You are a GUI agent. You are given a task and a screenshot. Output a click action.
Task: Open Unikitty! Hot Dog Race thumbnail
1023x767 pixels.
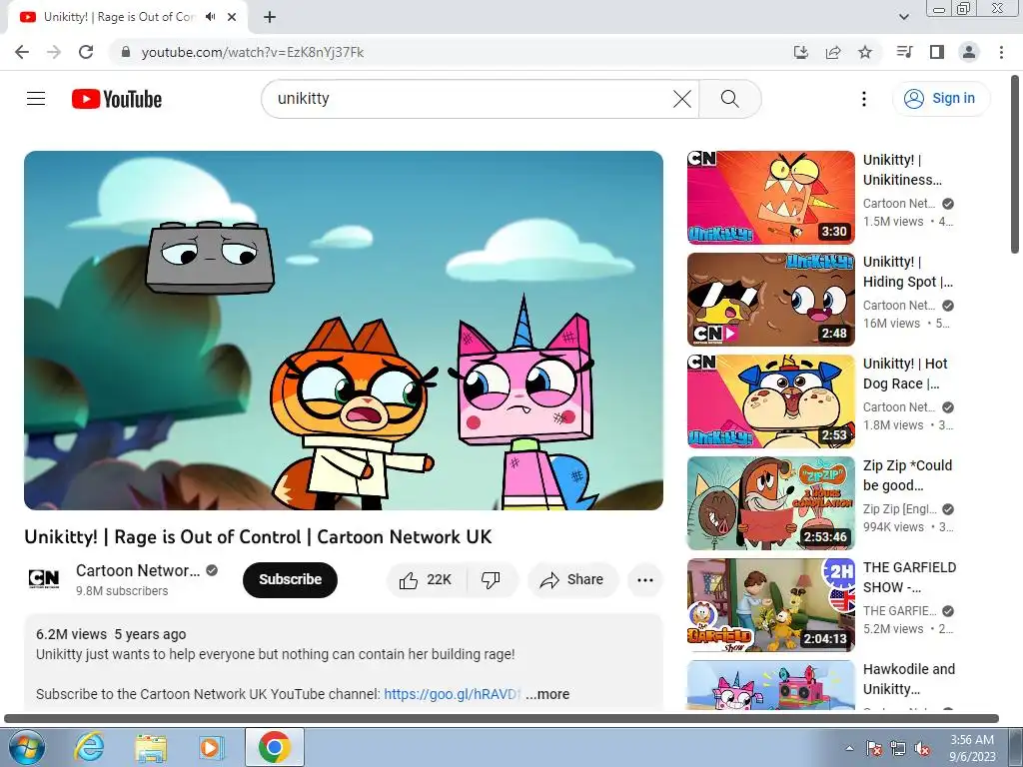[770, 401]
